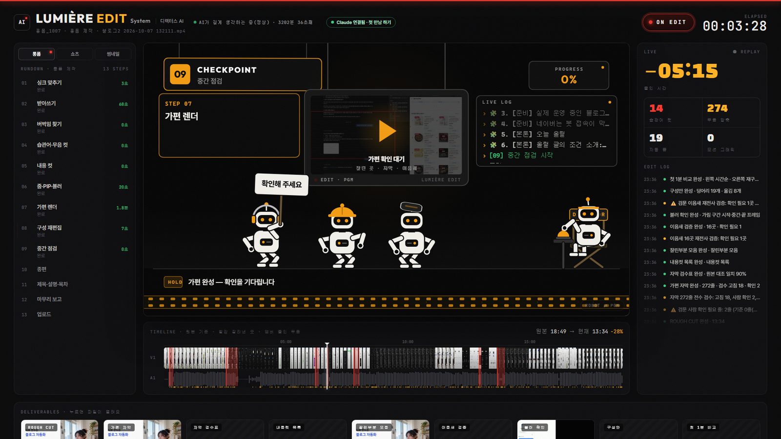Switch to the 쇼츠 tab

[75, 54]
